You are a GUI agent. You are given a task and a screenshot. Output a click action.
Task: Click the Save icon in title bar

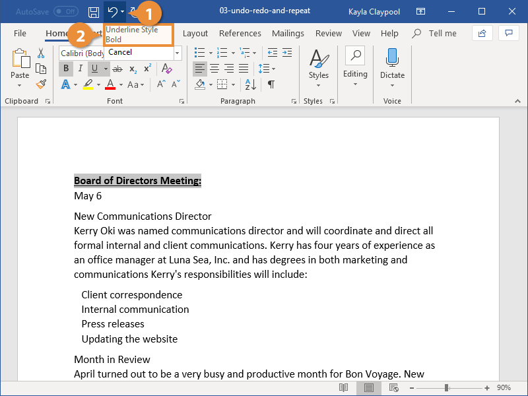point(94,12)
